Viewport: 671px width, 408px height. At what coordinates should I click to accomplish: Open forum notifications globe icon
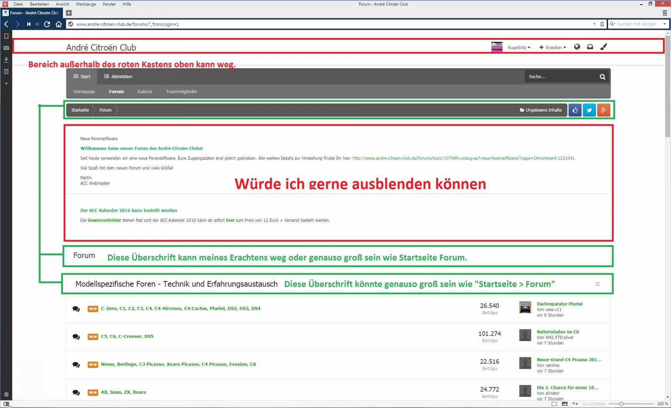click(x=577, y=47)
